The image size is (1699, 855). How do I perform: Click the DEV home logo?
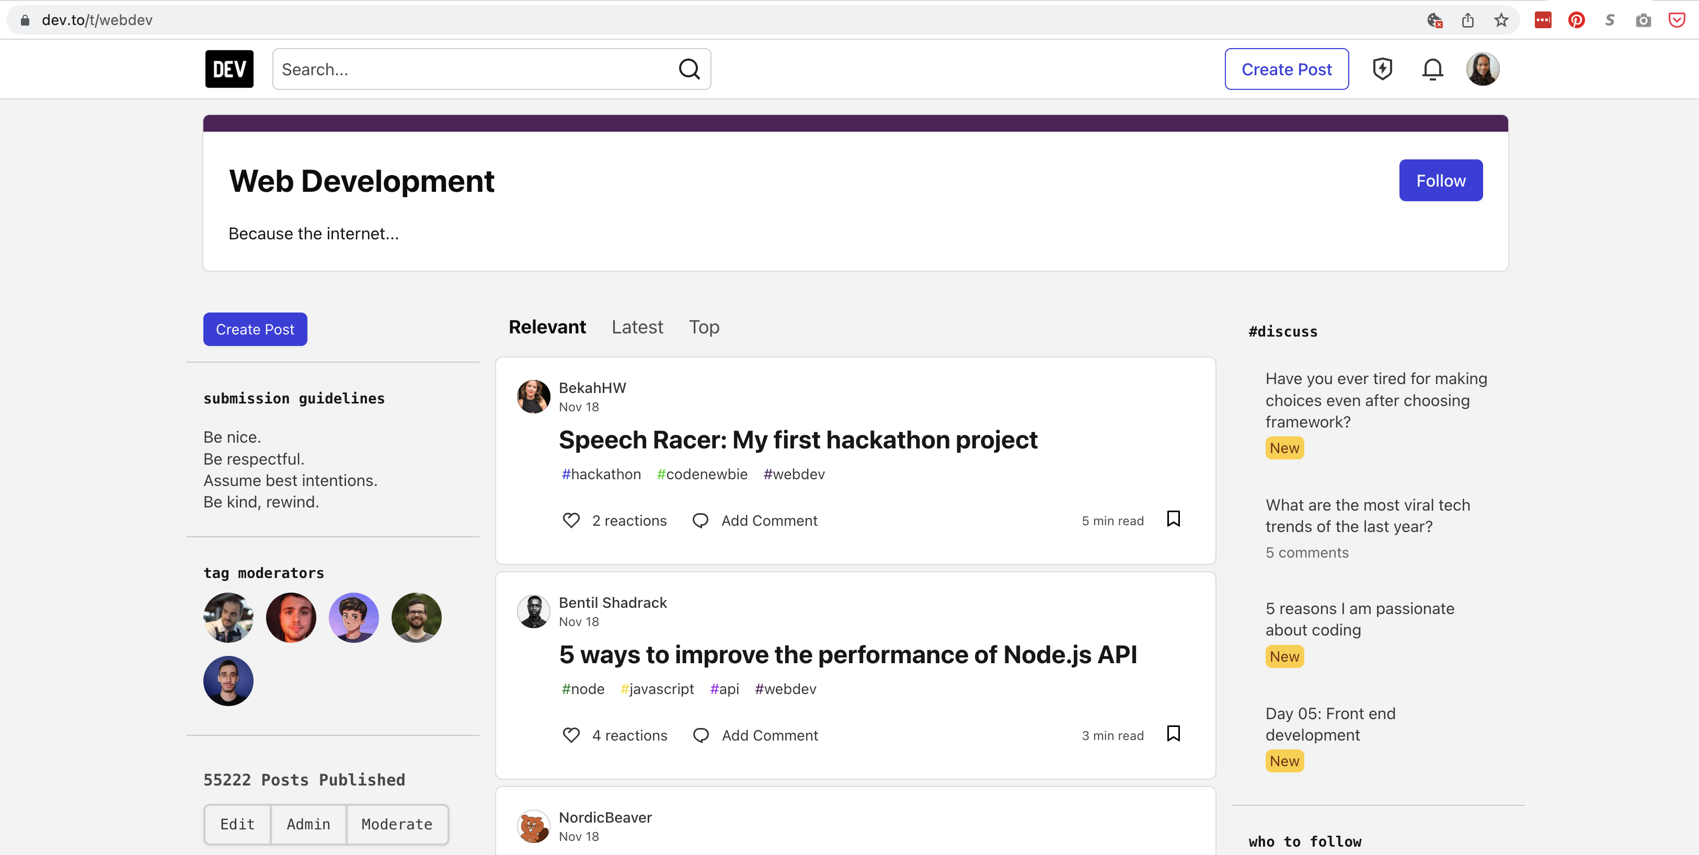(x=228, y=68)
